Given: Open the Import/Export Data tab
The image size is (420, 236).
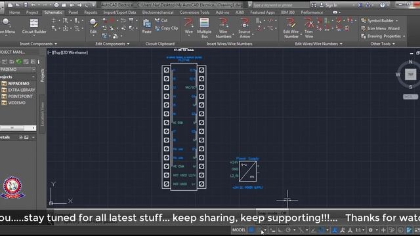Looking at the screenshot, I should pyautogui.click(x=119, y=12).
